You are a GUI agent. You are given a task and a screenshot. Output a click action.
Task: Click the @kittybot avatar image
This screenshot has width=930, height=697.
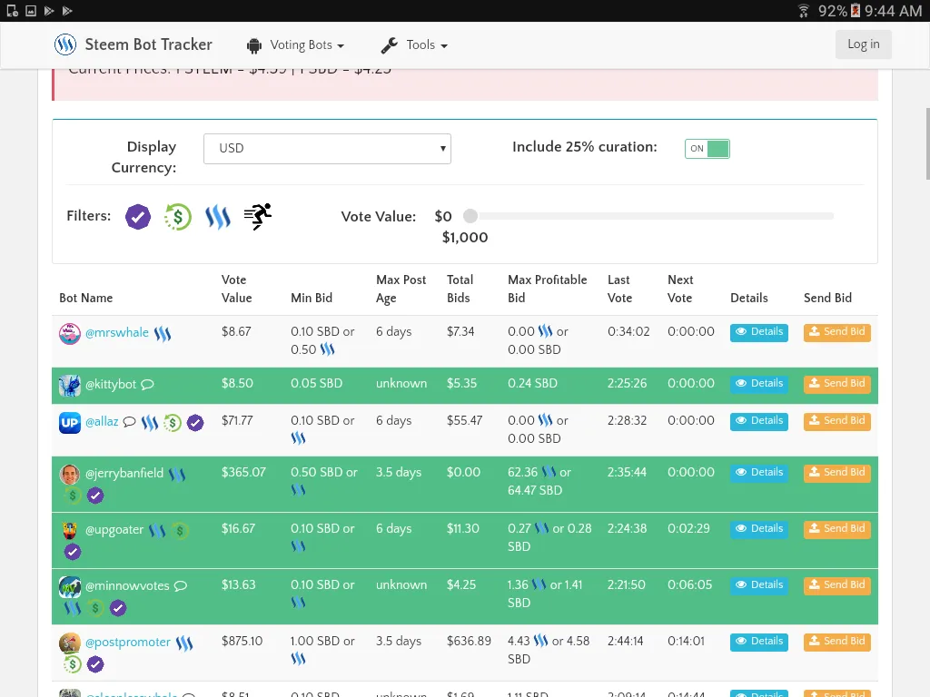pos(69,385)
